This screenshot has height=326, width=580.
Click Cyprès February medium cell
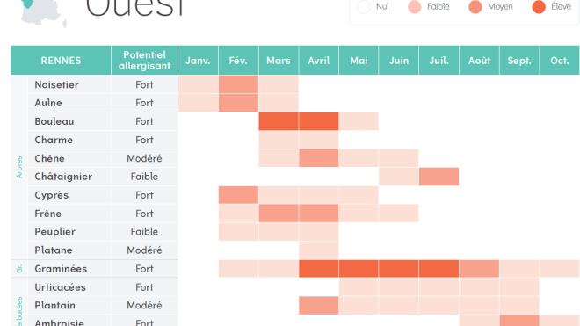pyautogui.click(x=238, y=195)
